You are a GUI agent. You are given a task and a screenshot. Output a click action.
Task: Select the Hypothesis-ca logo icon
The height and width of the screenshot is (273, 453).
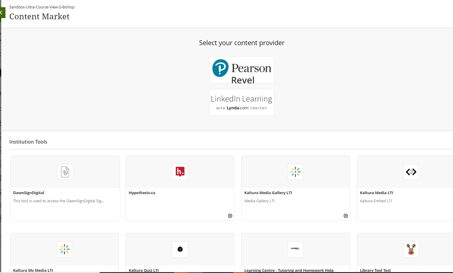point(180,172)
